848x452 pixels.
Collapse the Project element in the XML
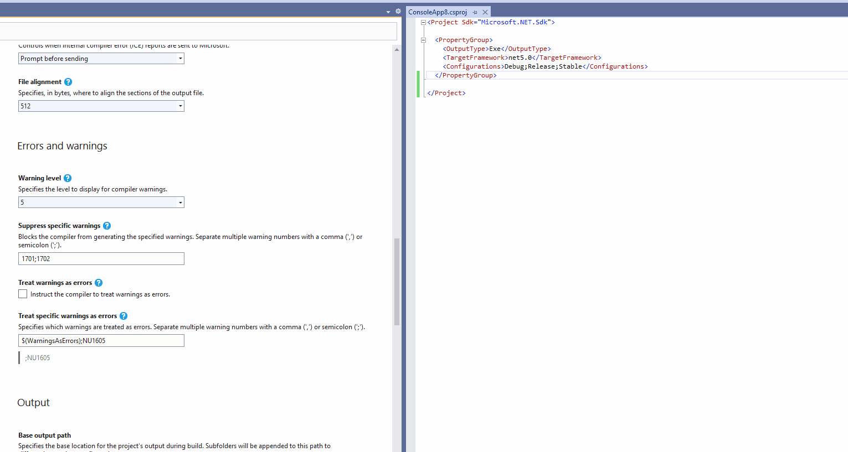(x=423, y=22)
